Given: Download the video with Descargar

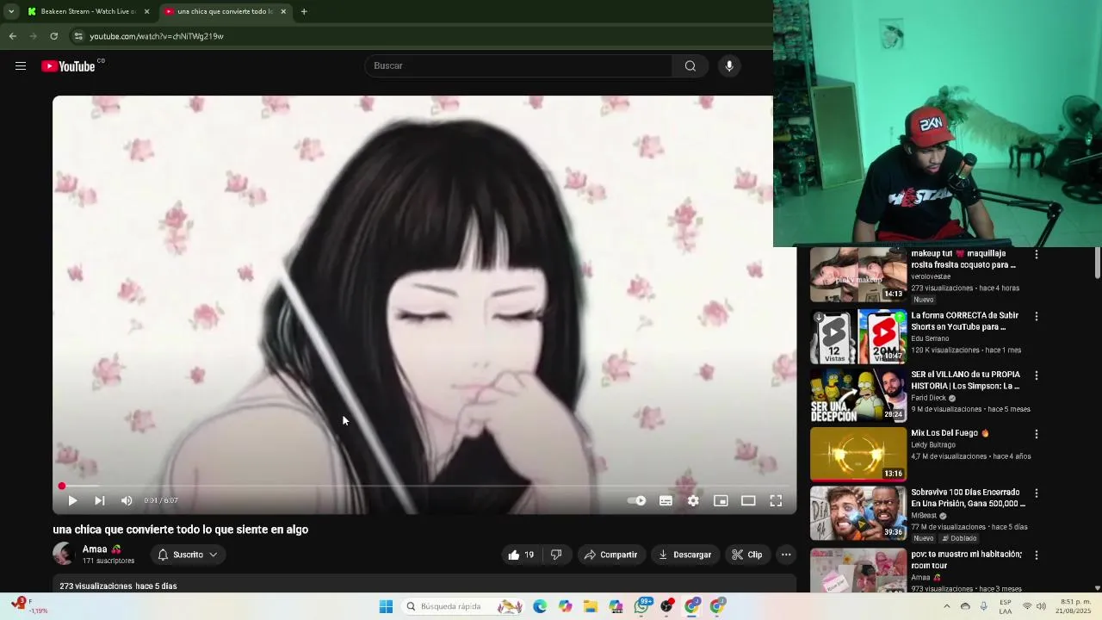Looking at the screenshot, I should [685, 555].
